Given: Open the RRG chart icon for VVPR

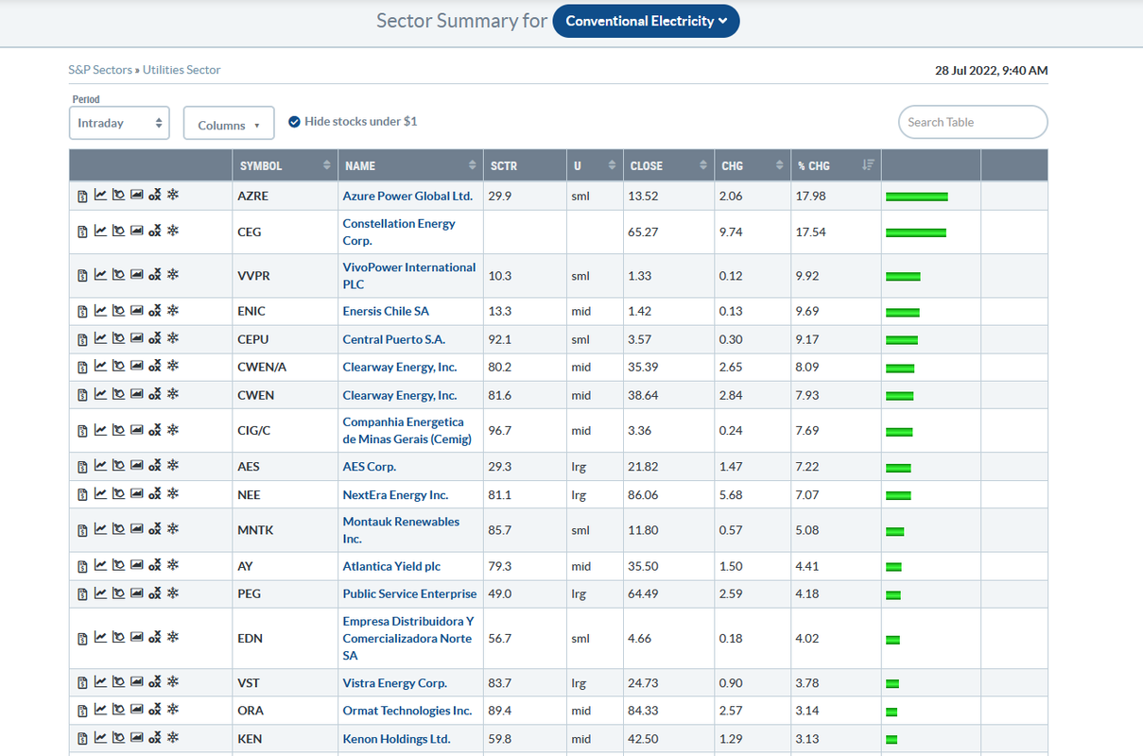Looking at the screenshot, I should 118,275.
